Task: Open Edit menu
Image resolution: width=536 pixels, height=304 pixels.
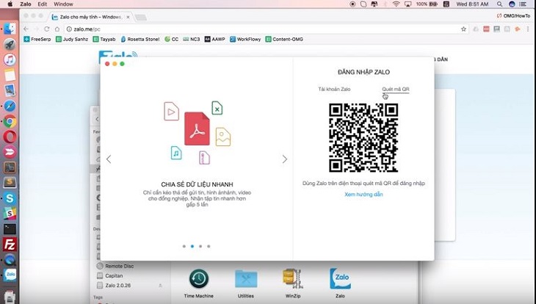Action: click(43, 4)
